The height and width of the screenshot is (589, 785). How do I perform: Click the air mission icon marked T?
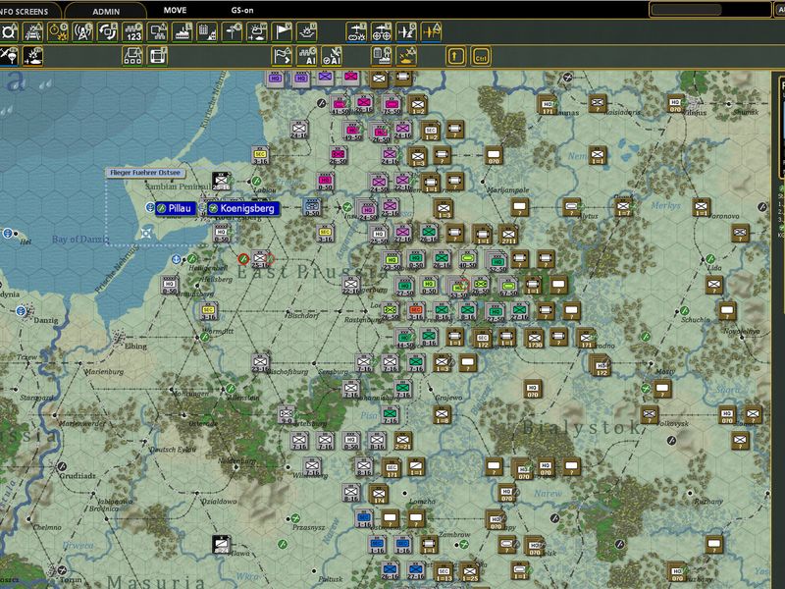pyautogui.click(x=356, y=32)
